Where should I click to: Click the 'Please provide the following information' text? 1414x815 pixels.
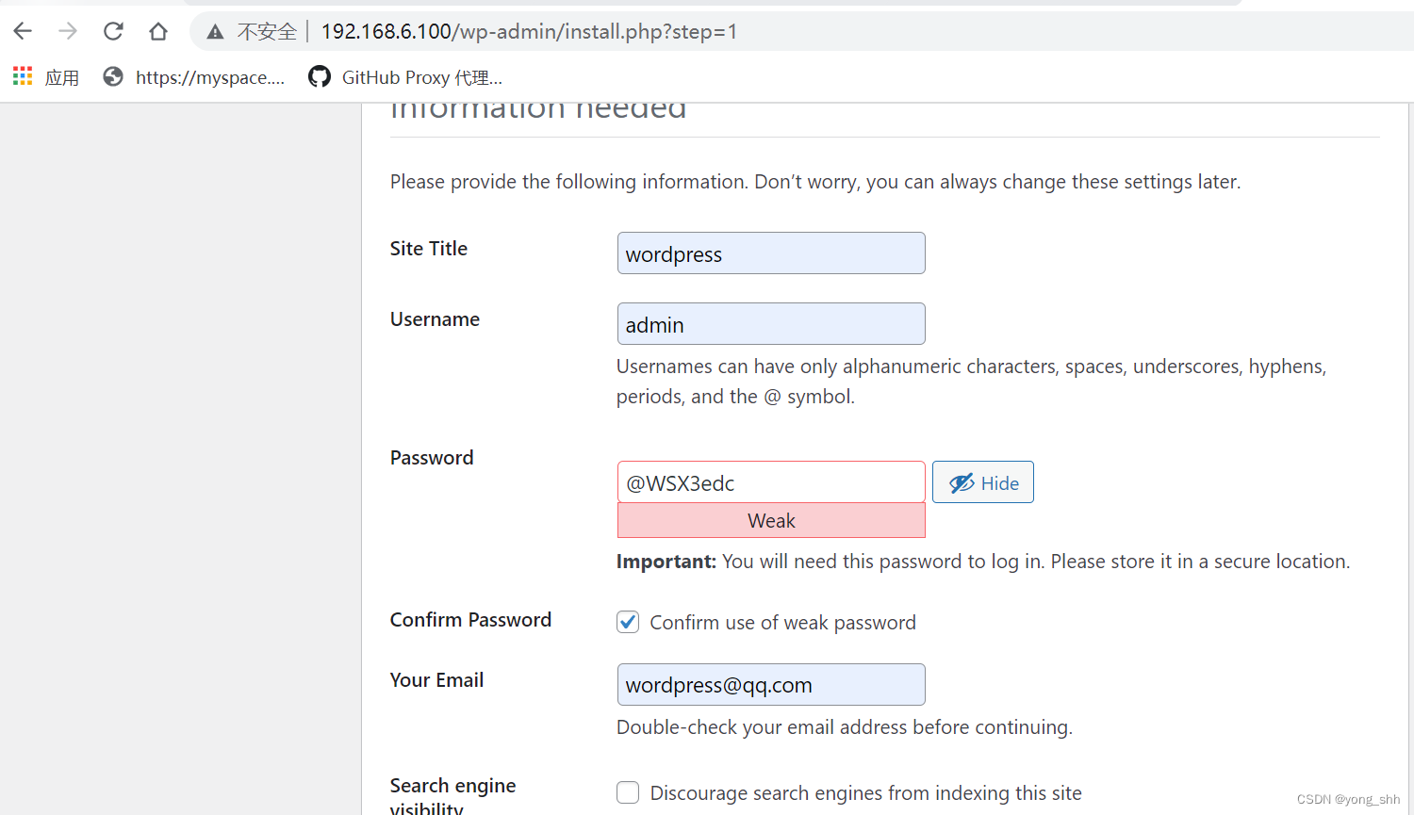[815, 182]
